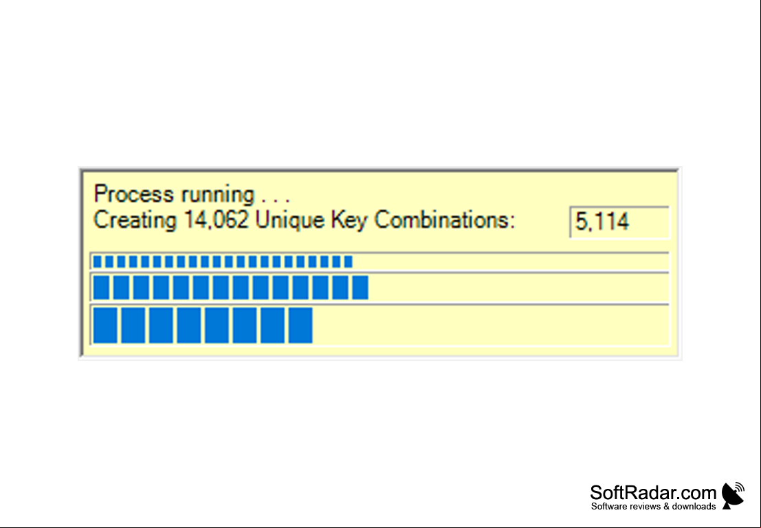Screen dimensions: 761x528
Task: Click the 14,062 number in the label
Action: click(x=217, y=220)
